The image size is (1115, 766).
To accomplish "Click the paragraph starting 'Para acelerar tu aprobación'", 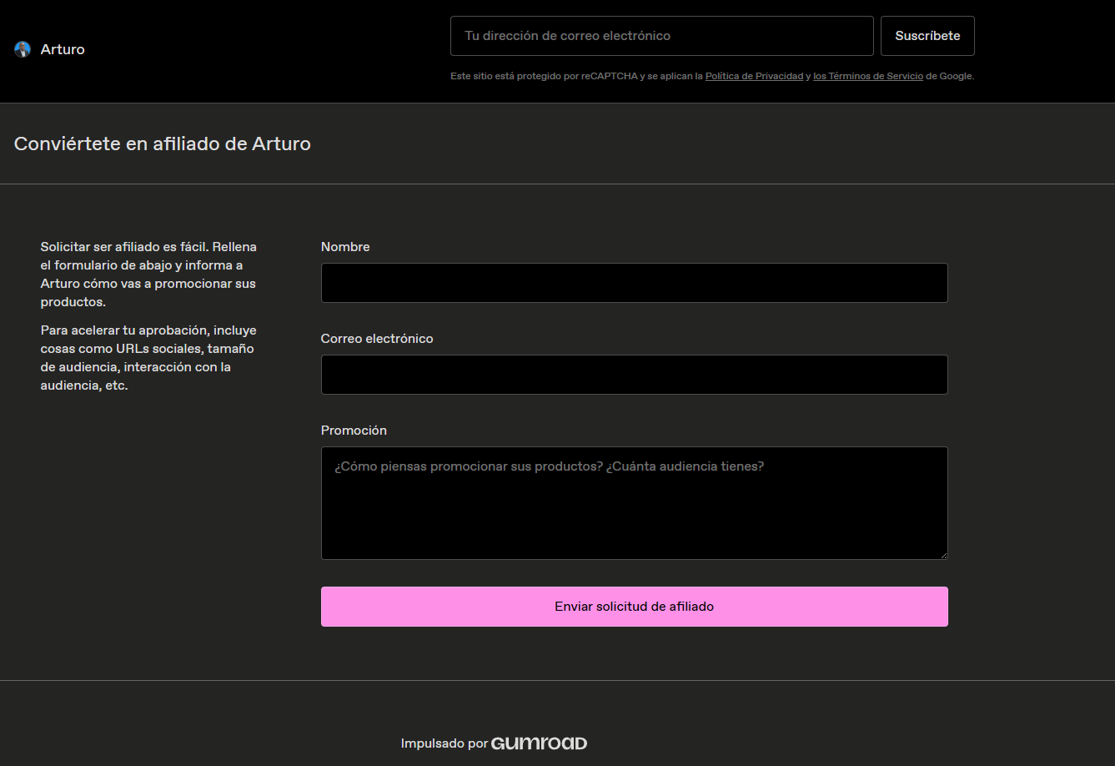I will [x=149, y=358].
